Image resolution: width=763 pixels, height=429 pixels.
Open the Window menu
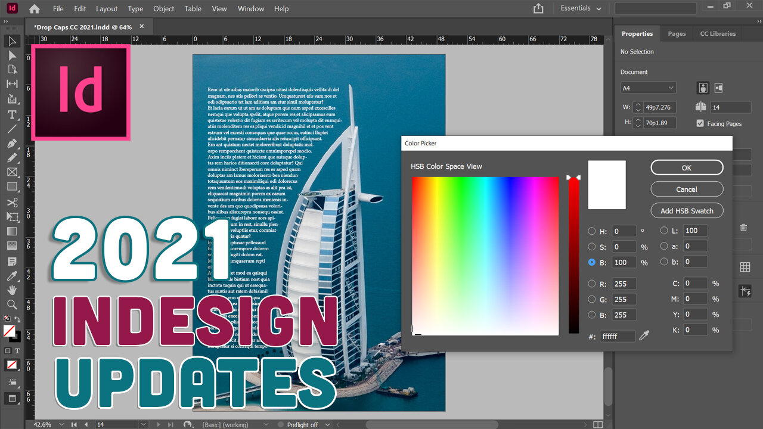click(251, 9)
